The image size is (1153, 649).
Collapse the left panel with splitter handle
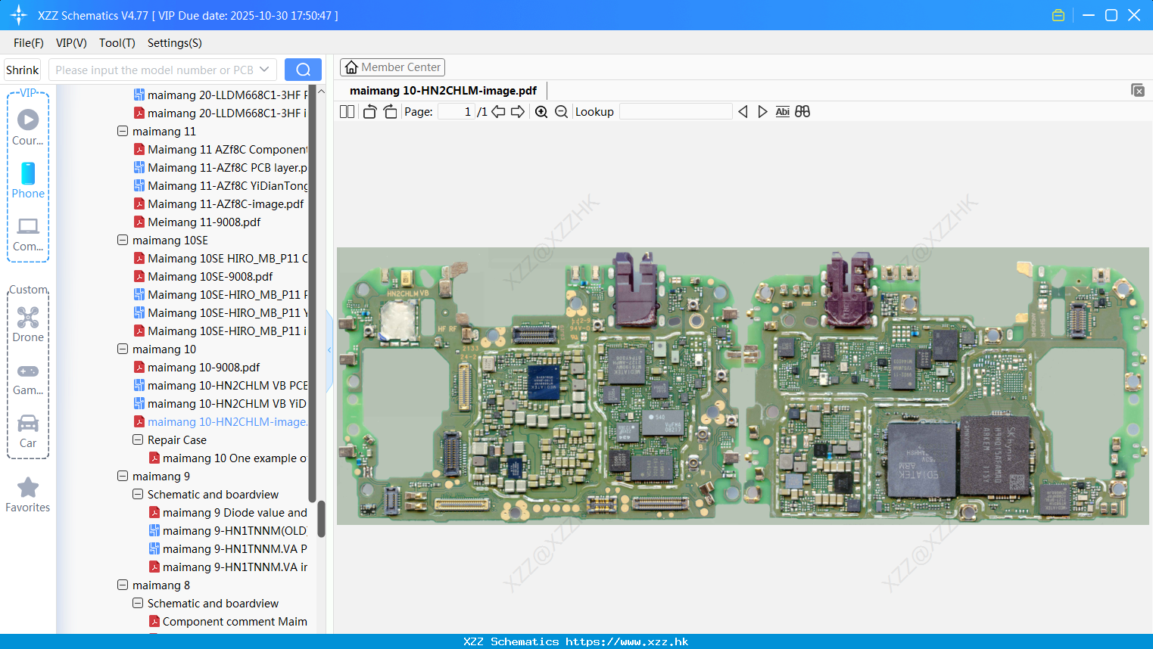tap(329, 350)
